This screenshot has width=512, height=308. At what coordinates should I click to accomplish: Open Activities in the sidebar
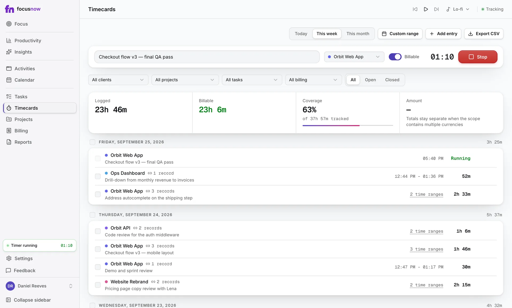tap(40, 68)
